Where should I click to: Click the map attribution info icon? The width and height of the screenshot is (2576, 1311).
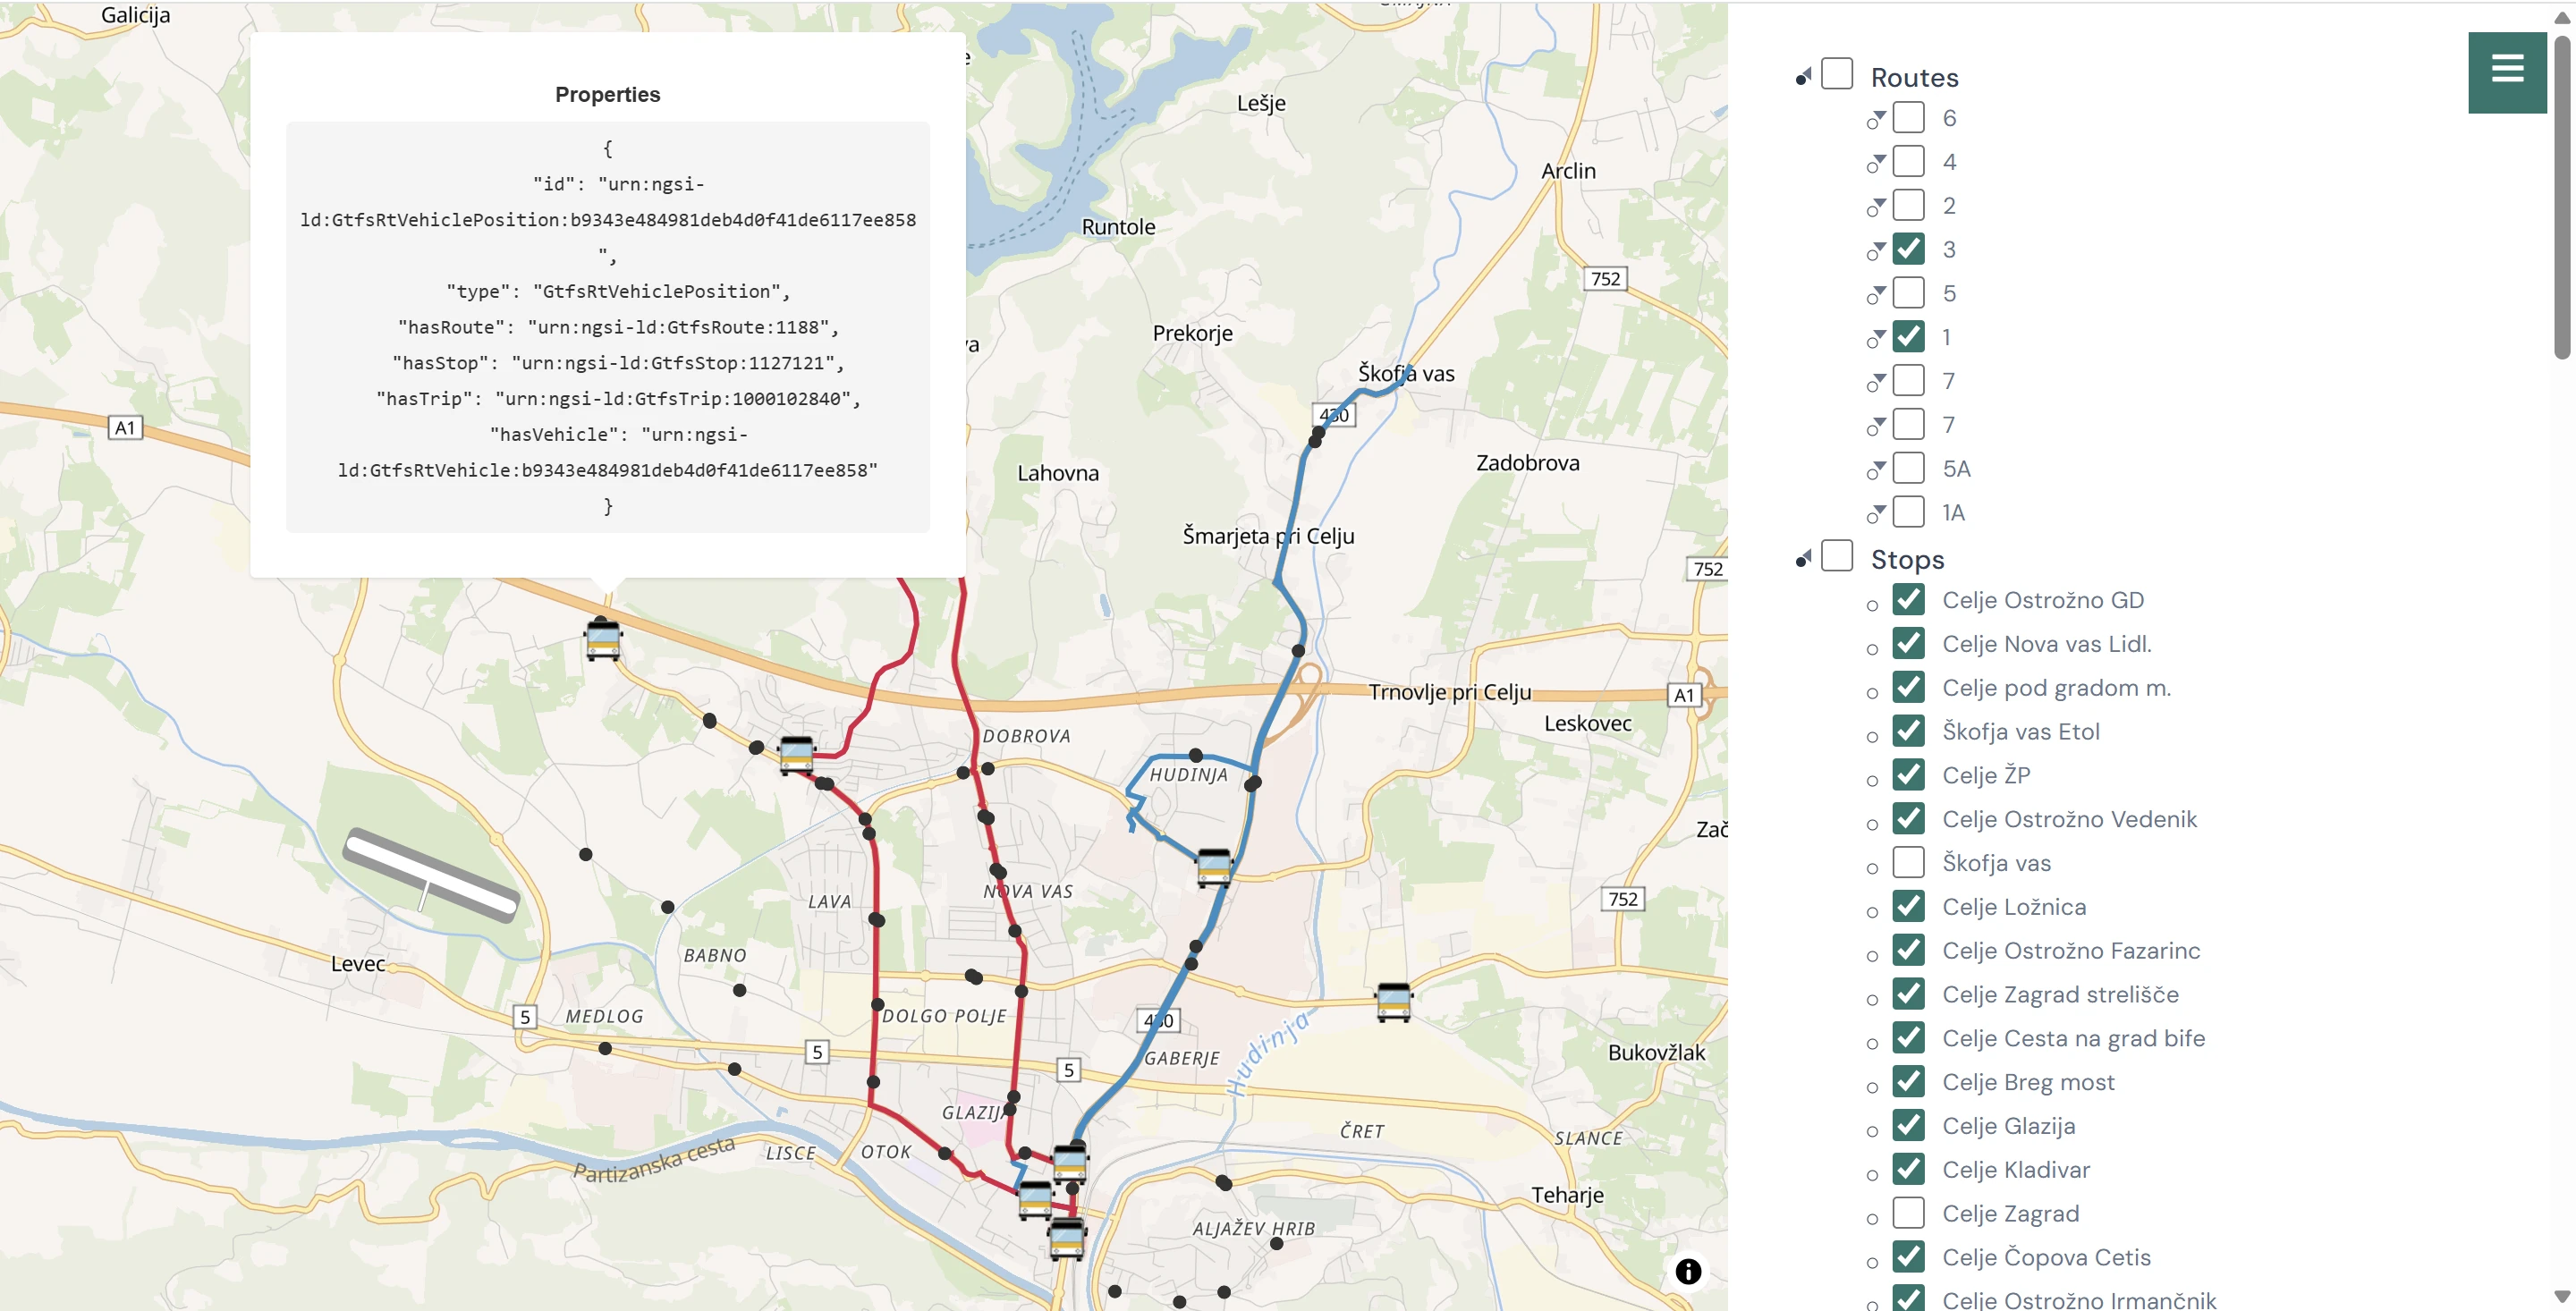click(x=1688, y=1271)
